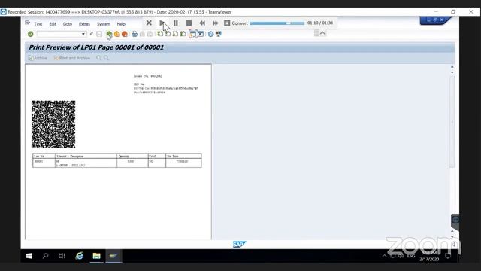
Task: Click the SAP logo at the bottom
Action: point(239,245)
